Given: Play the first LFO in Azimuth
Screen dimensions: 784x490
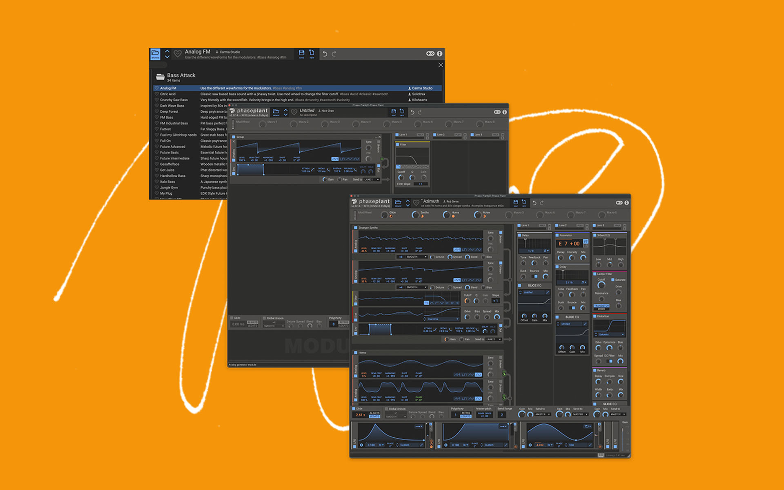Looking at the screenshot, I should tap(361, 445).
